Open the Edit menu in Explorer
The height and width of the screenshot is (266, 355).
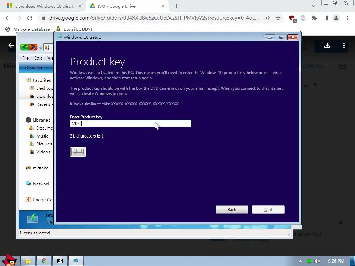38,58
